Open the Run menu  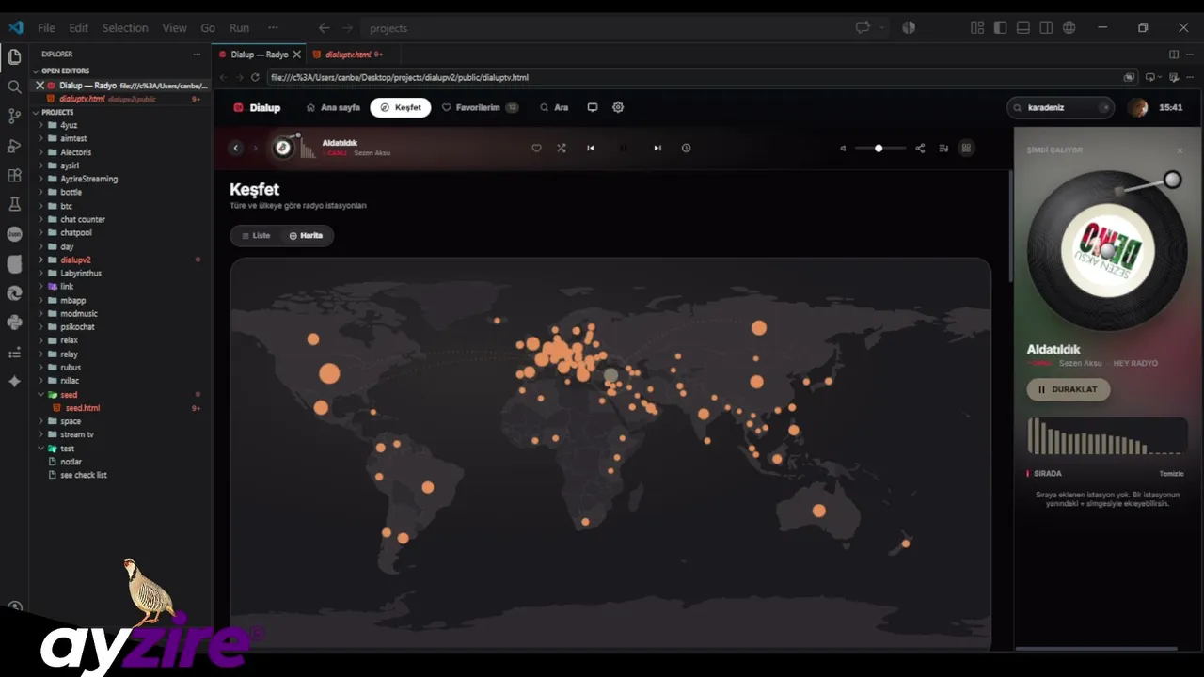coord(239,28)
